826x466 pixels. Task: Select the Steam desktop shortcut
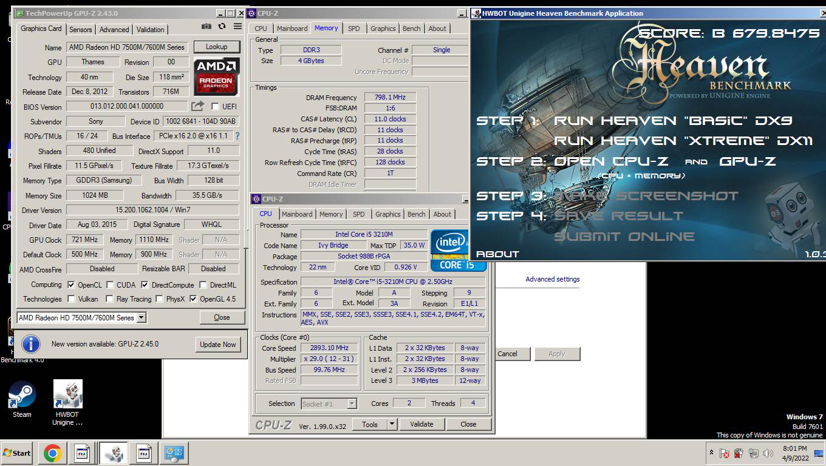point(22,399)
